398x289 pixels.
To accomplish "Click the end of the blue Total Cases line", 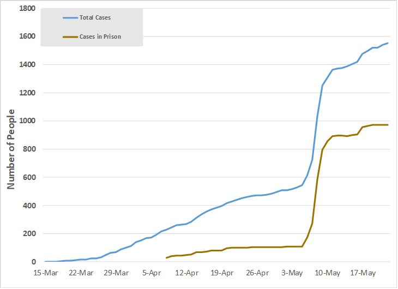I will tap(388, 43).
